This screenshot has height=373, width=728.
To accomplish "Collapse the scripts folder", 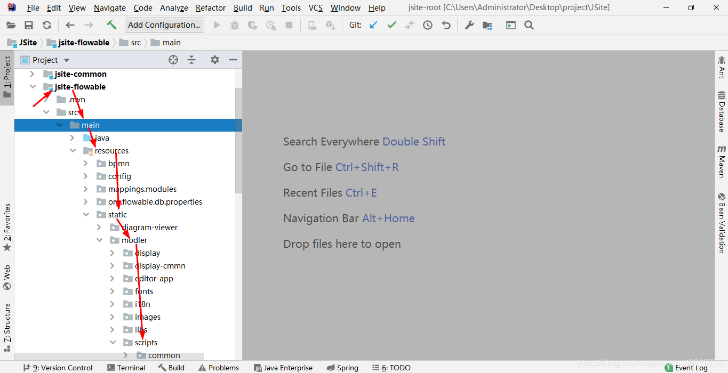I will click(x=113, y=343).
